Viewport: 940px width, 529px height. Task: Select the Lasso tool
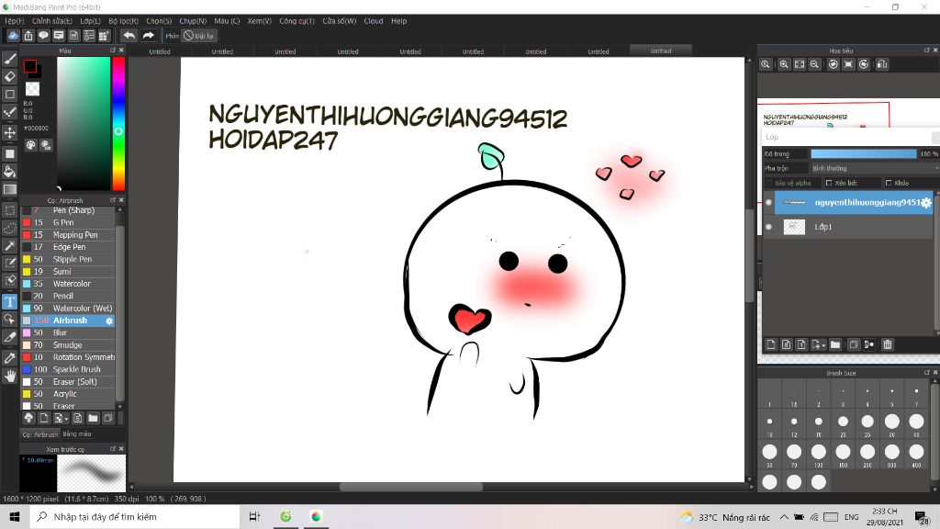click(9, 228)
